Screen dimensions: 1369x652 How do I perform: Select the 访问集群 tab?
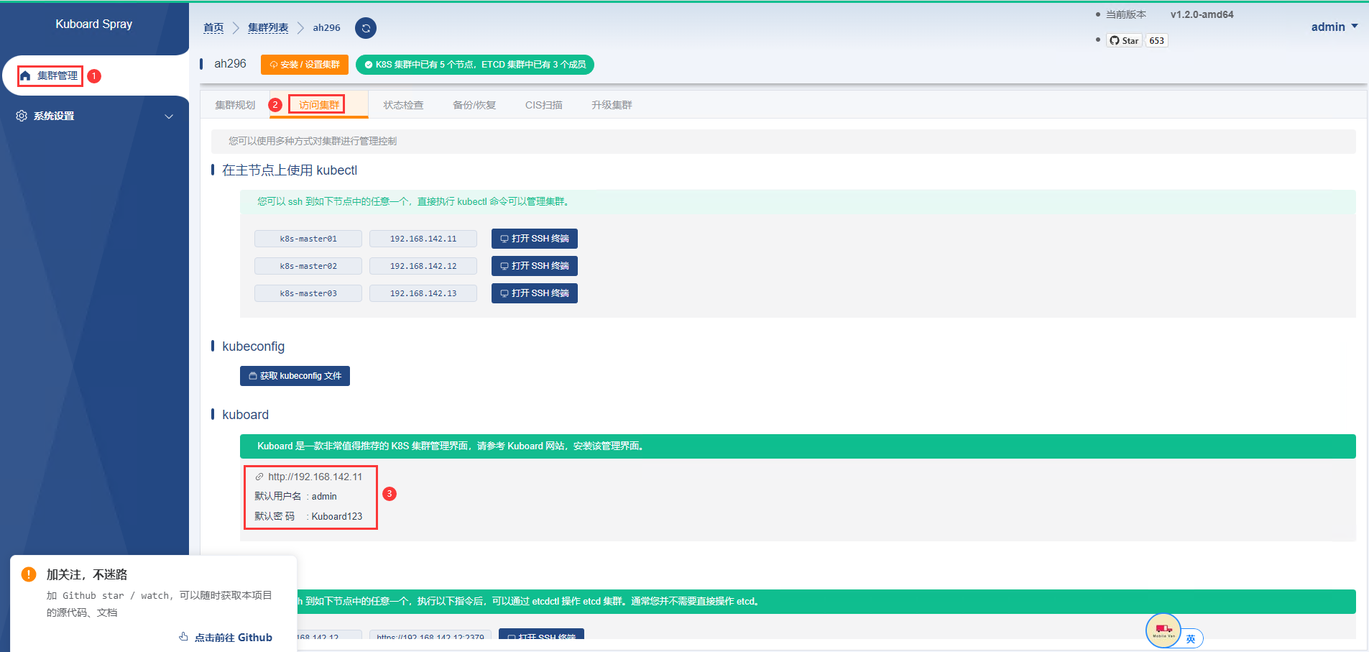319,105
